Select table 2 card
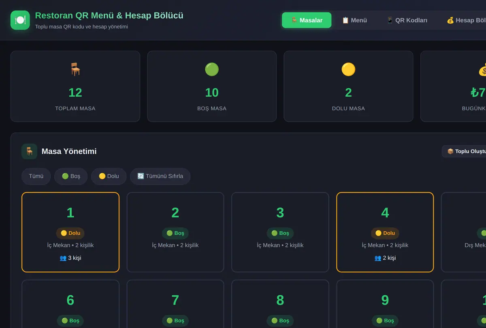This screenshot has width=486, height=328. click(x=175, y=232)
